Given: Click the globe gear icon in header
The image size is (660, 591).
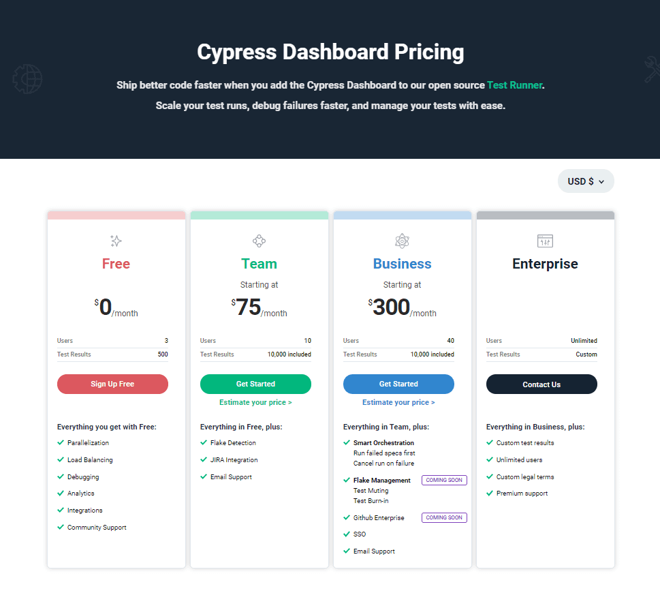Looking at the screenshot, I should (27, 78).
